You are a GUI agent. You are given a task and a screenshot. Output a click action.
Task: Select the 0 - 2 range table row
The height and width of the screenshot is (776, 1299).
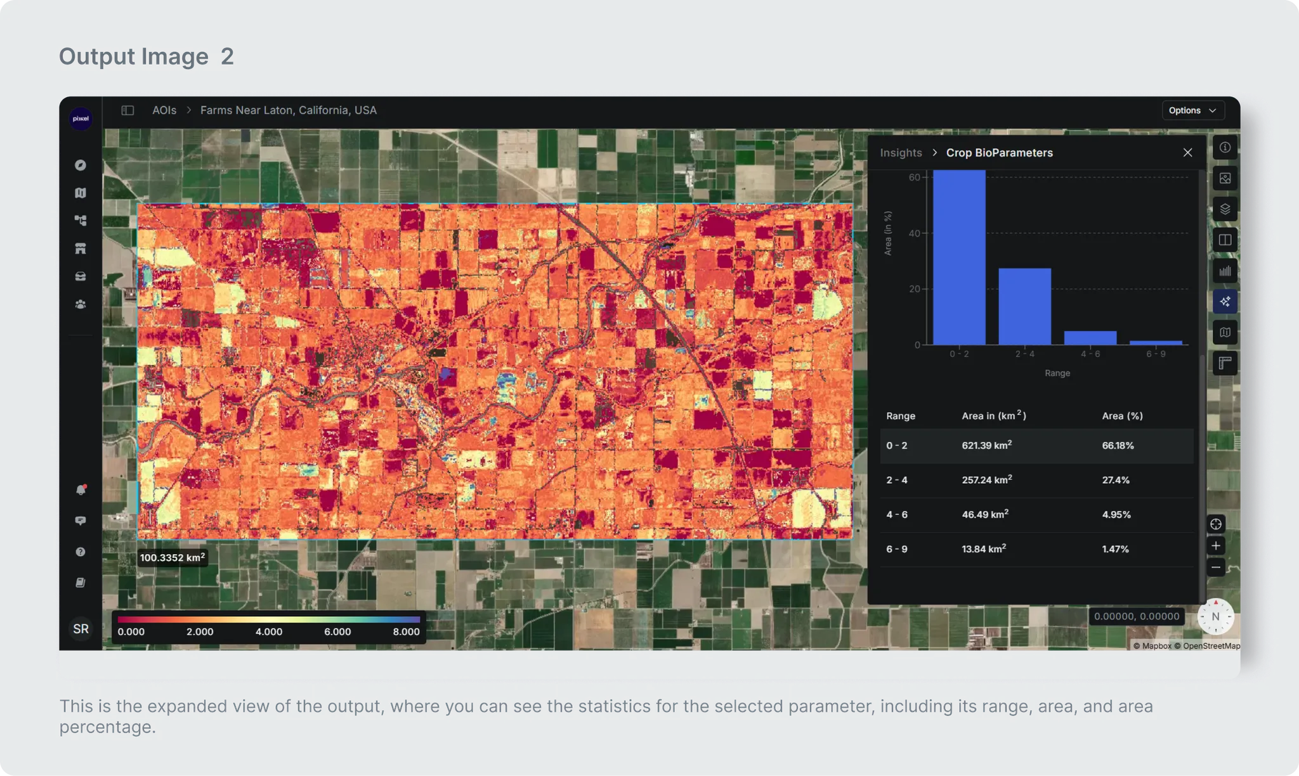point(1036,446)
